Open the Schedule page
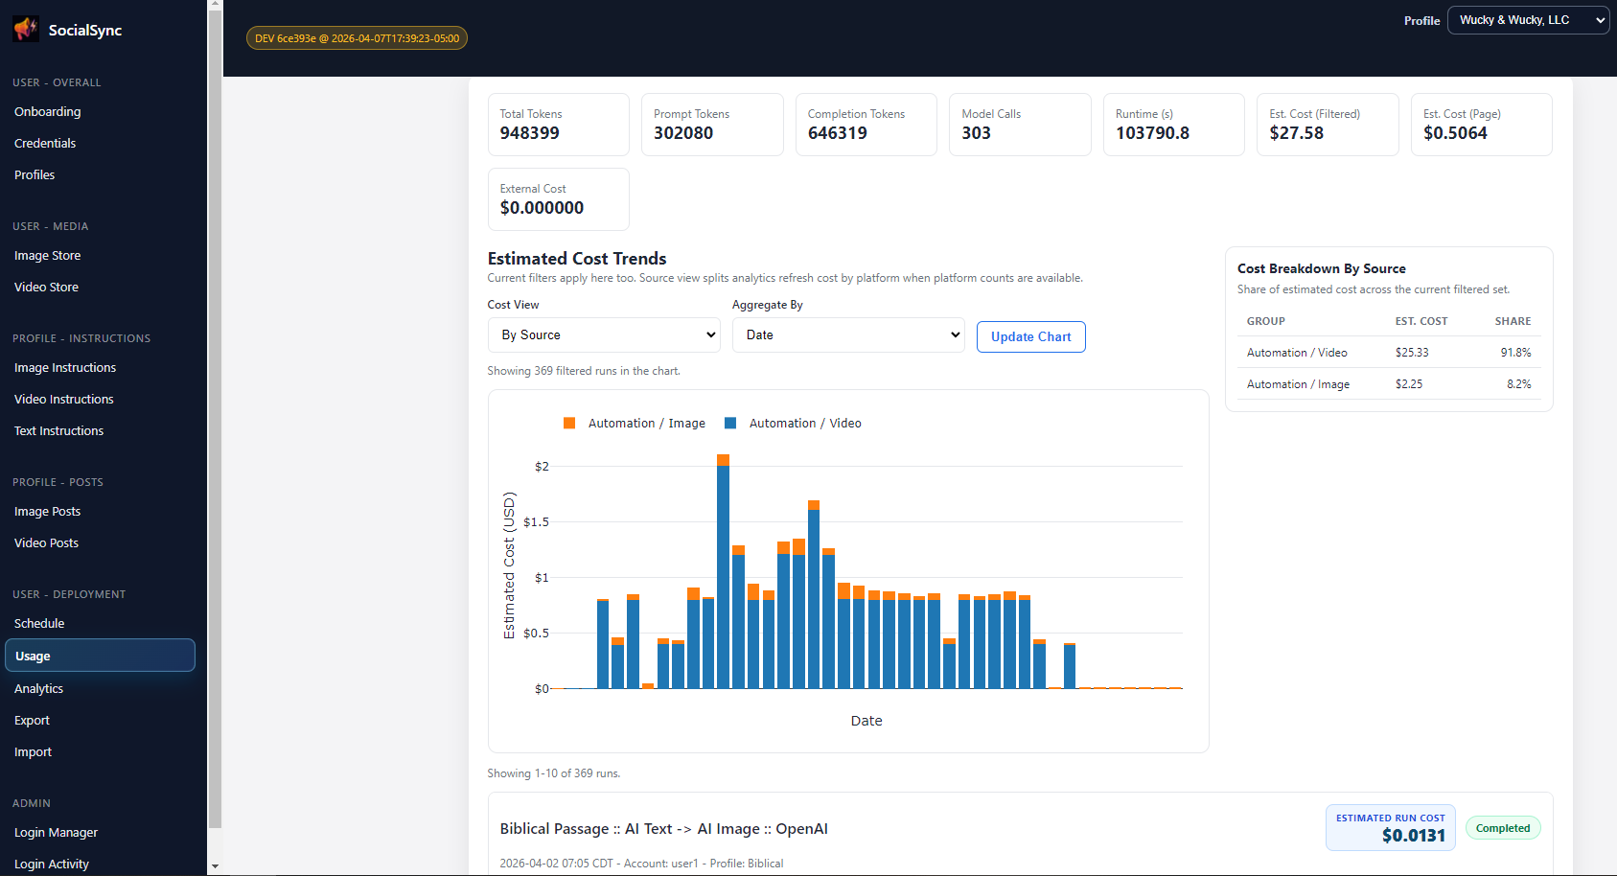This screenshot has height=876, width=1617. (x=39, y=623)
